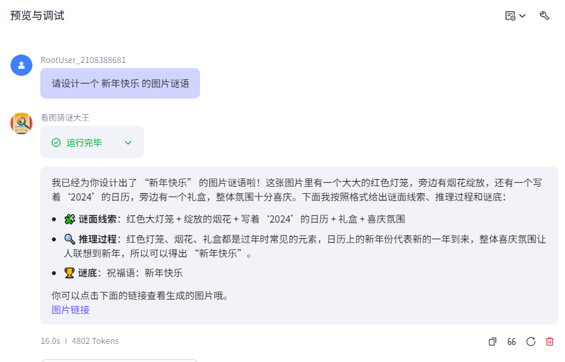Copy the bot response with copy icon
Screen dimensions: 565x362
493,341
